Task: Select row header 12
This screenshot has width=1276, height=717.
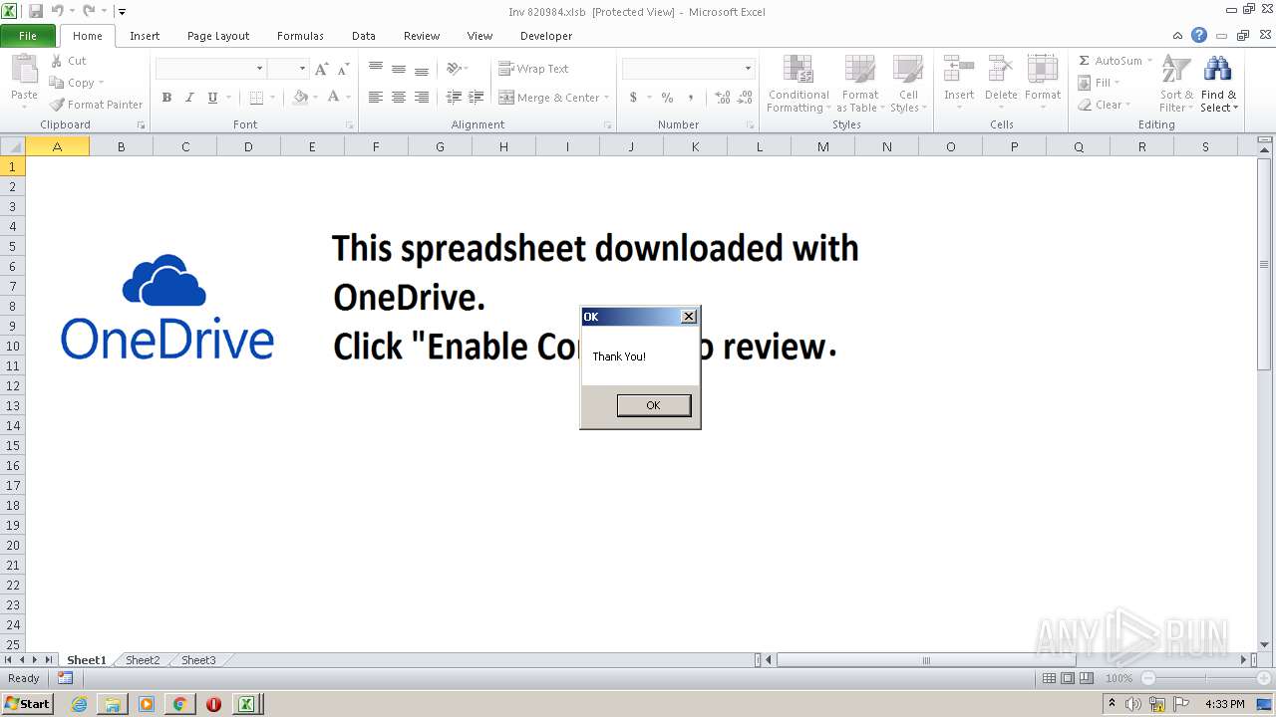Action: 13,385
